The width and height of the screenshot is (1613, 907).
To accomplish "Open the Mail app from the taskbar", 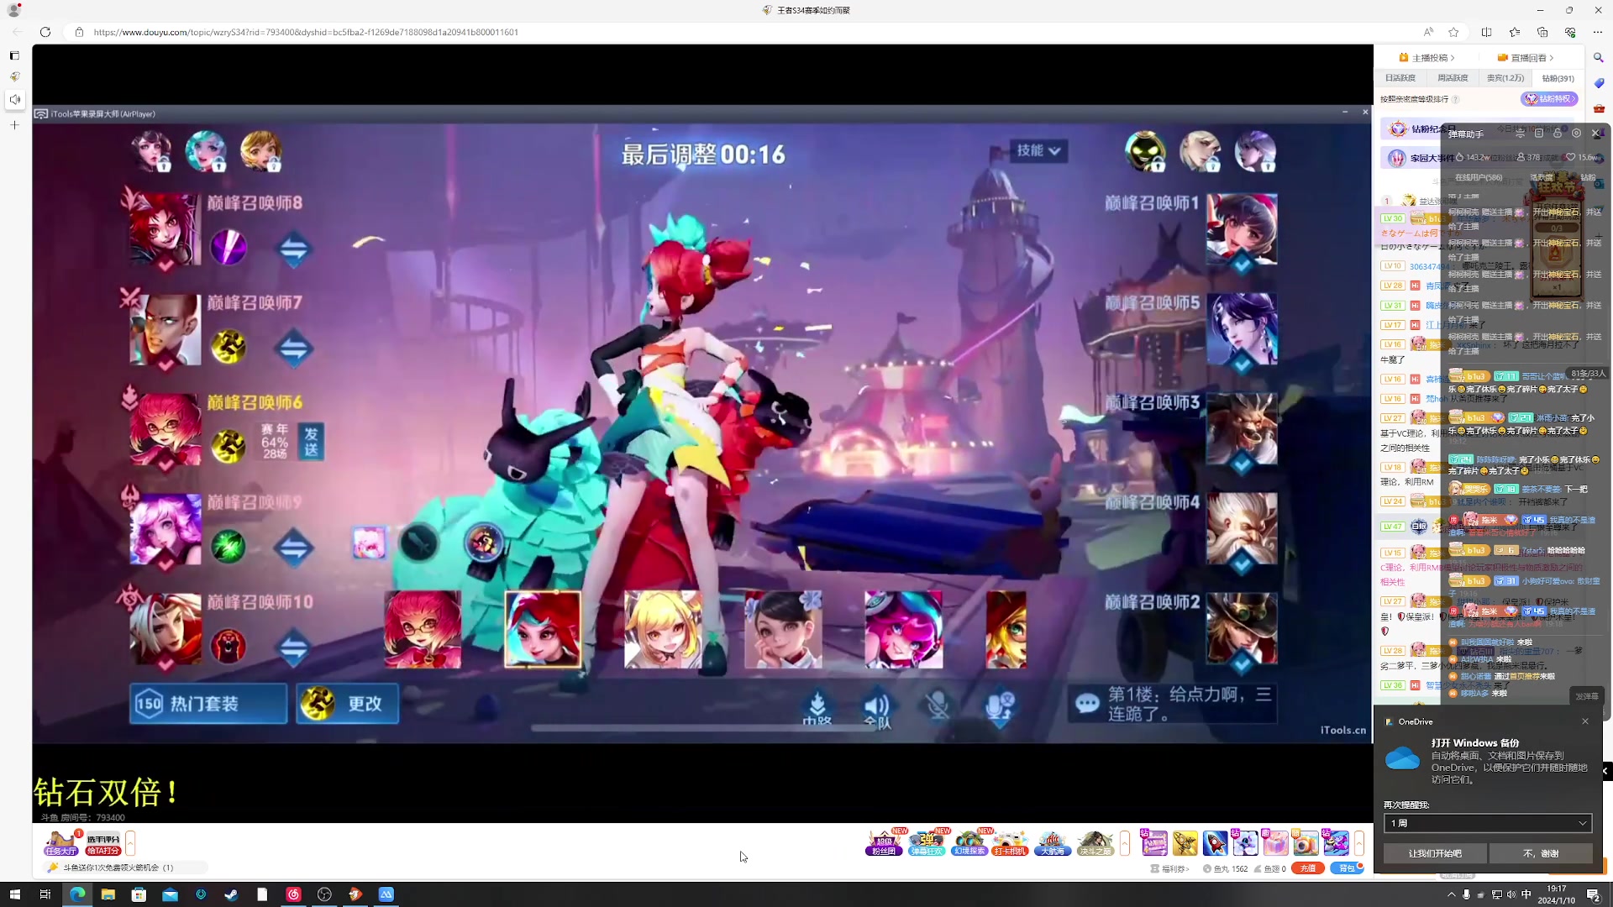I will tap(170, 894).
